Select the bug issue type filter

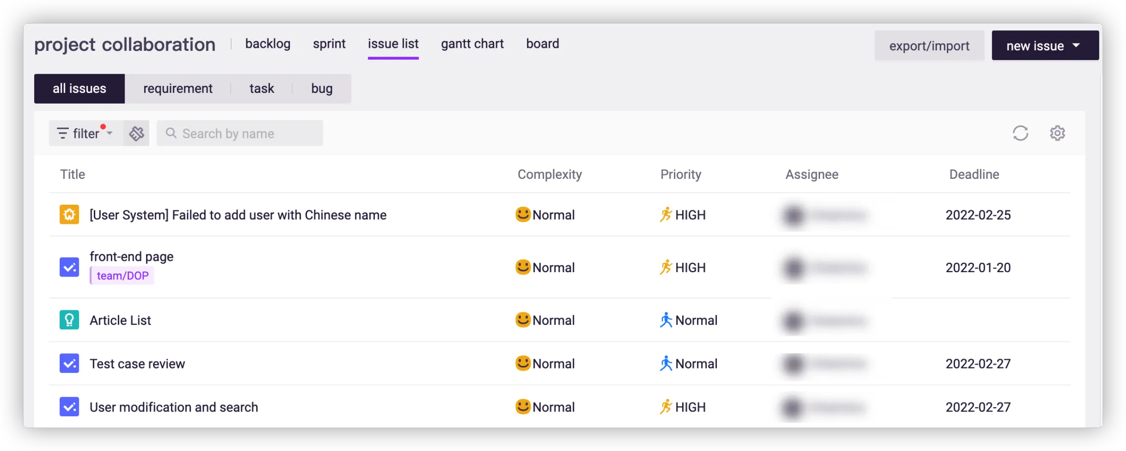[322, 88]
